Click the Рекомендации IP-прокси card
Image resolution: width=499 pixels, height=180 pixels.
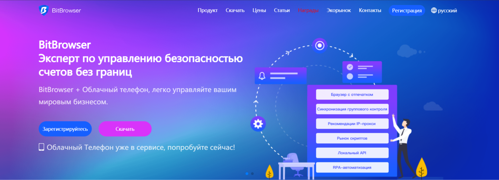coord(352,124)
